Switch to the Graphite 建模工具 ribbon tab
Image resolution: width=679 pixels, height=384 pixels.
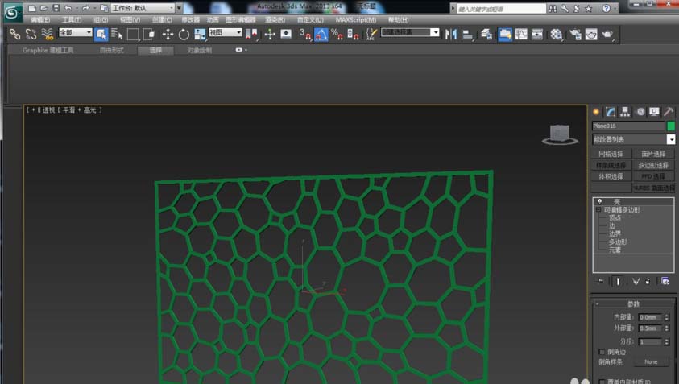pos(48,50)
